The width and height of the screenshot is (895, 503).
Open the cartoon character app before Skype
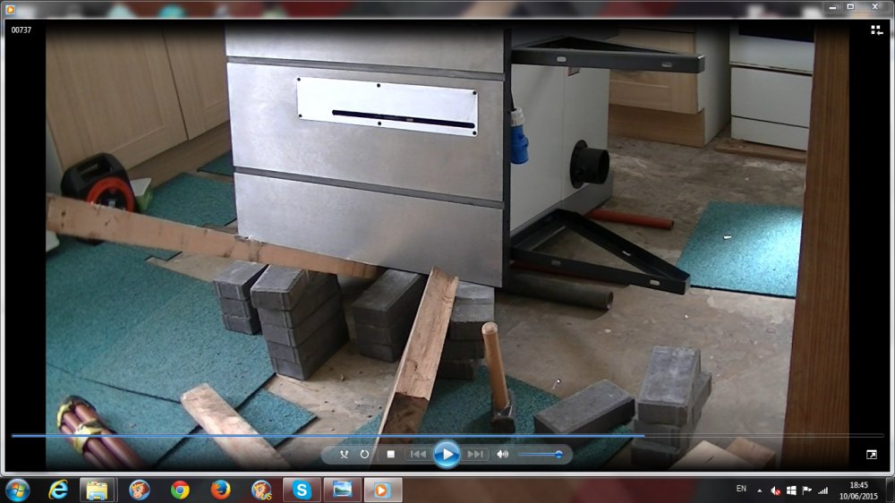(x=261, y=490)
